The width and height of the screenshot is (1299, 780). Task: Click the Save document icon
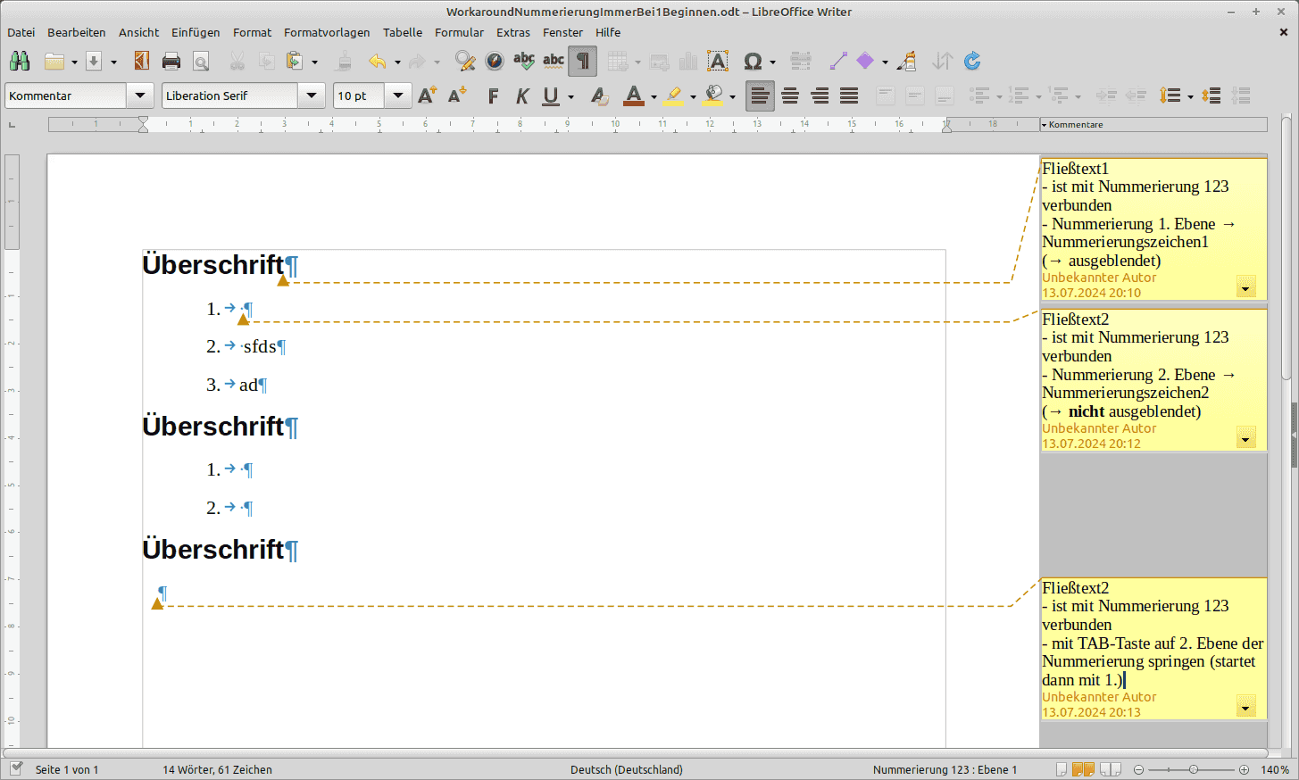(x=94, y=61)
